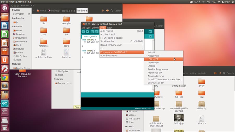
Task: Click the Bluetooth indicator in top bar
Action: click(x=200, y=2)
